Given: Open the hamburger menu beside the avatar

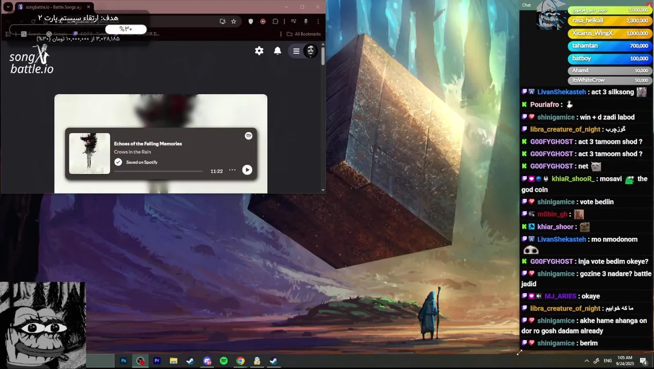Looking at the screenshot, I should coord(296,51).
